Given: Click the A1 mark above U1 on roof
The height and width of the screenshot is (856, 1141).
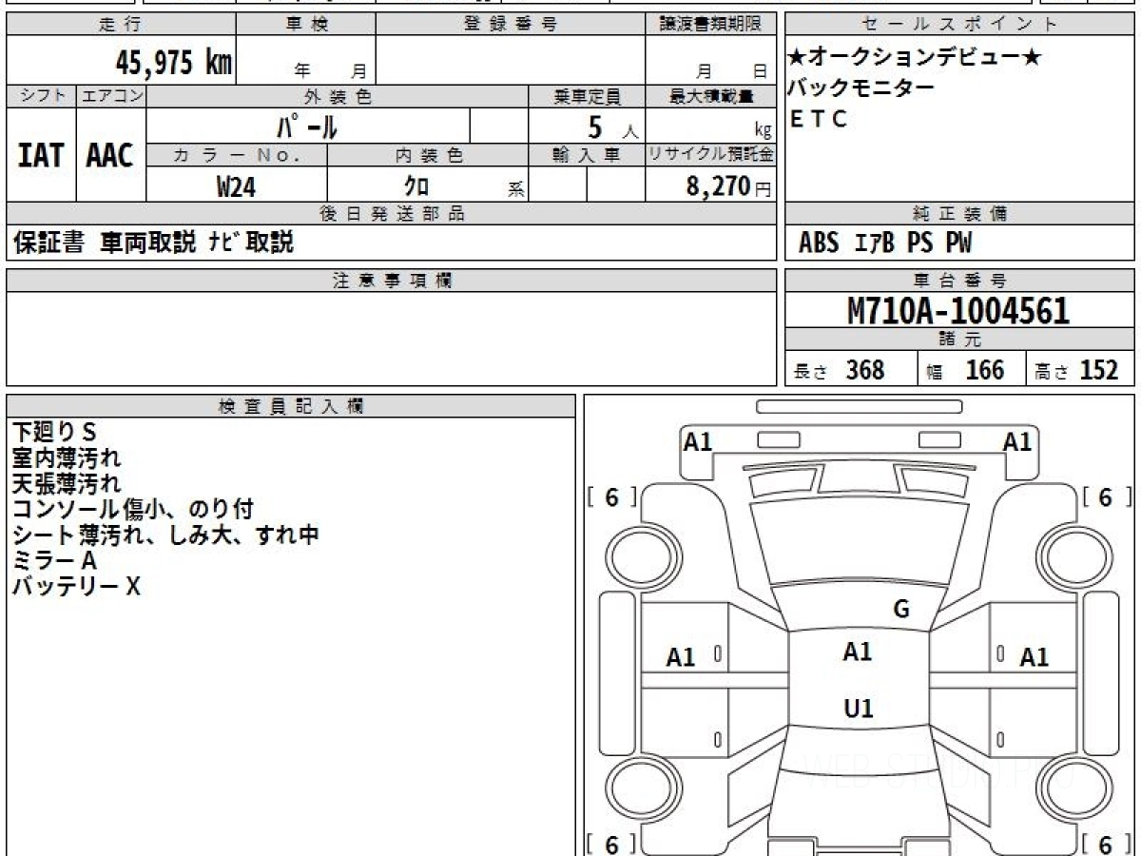Looking at the screenshot, I should coord(858,652).
